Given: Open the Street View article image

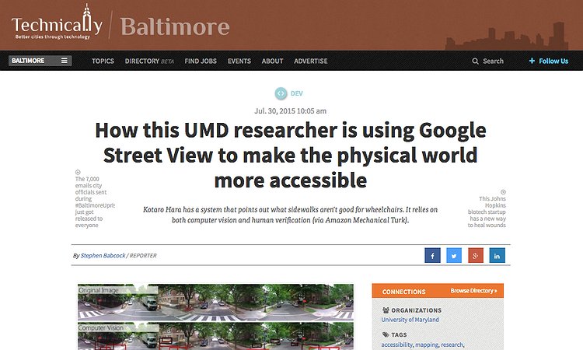Looking at the screenshot, I should [215, 317].
